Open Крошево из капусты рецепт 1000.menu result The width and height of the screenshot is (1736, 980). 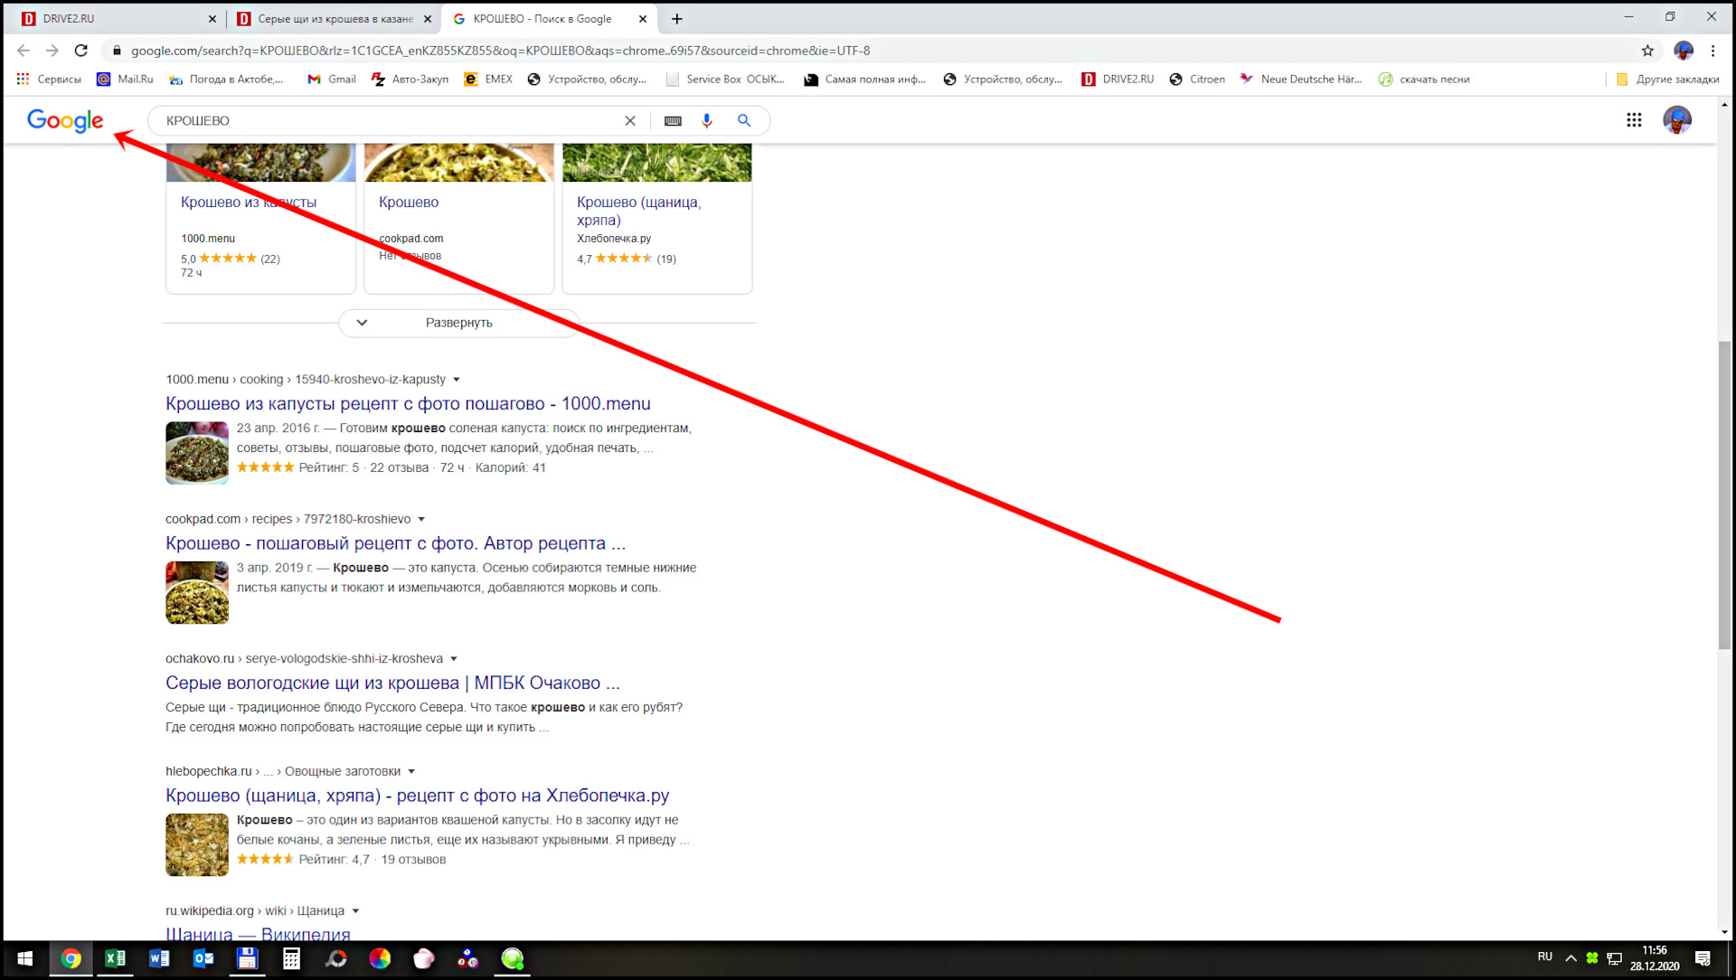[x=408, y=404]
